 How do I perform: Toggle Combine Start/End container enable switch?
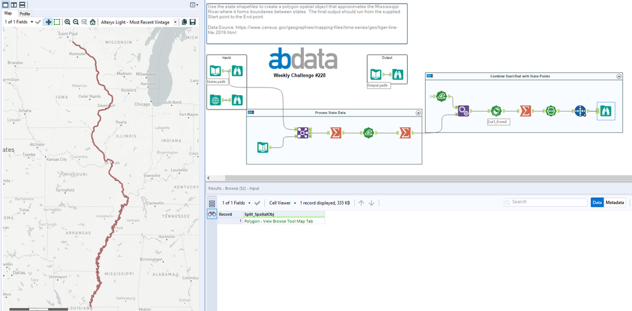pyautogui.click(x=429, y=76)
